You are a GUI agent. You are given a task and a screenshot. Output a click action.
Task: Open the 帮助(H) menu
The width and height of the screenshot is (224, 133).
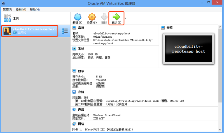(x=34, y=9)
